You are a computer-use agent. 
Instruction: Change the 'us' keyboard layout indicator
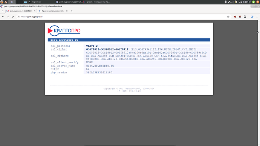tap(240, 2)
